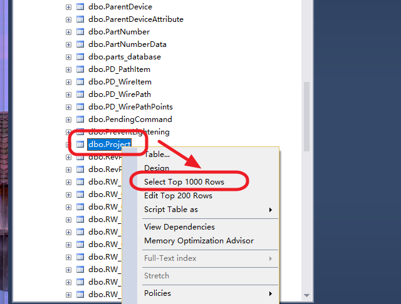Expand the dbo.PendingCommand table node
The width and height of the screenshot is (401, 304).
68,119
